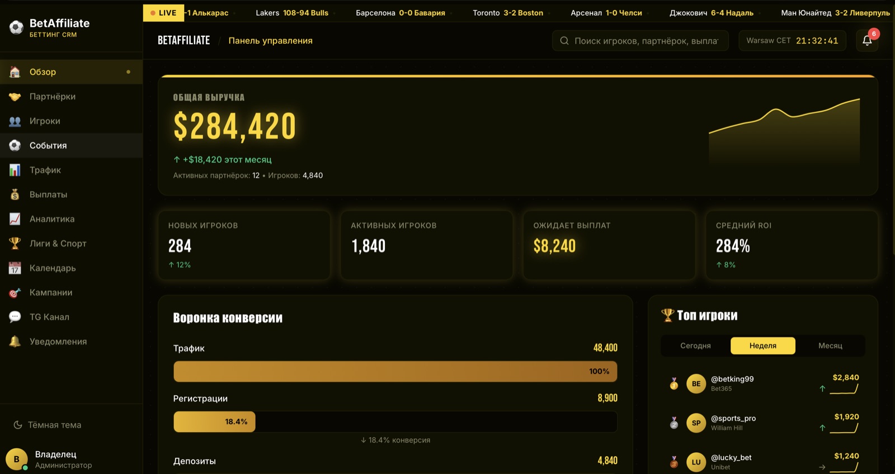This screenshot has height=474, width=895.
Task: Go to Выплаты in sidebar
Action: tap(71, 195)
